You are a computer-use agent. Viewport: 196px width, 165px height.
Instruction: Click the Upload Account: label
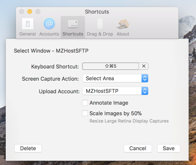coord(59,91)
